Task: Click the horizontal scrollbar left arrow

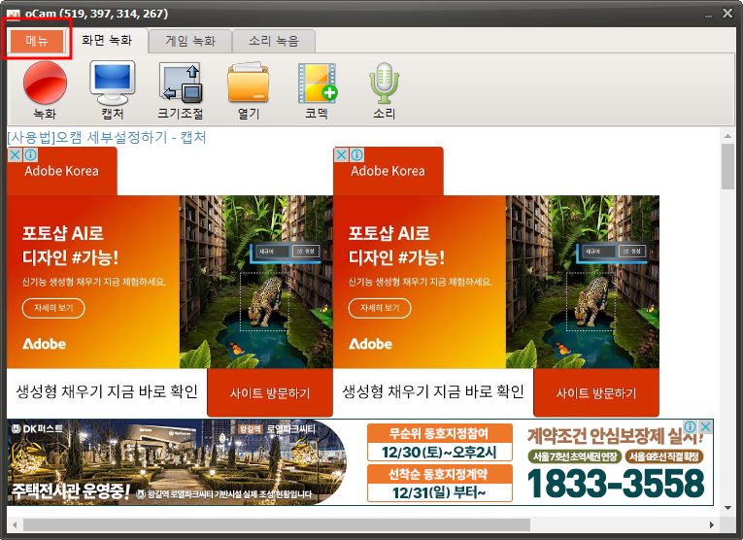Action: point(15,524)
